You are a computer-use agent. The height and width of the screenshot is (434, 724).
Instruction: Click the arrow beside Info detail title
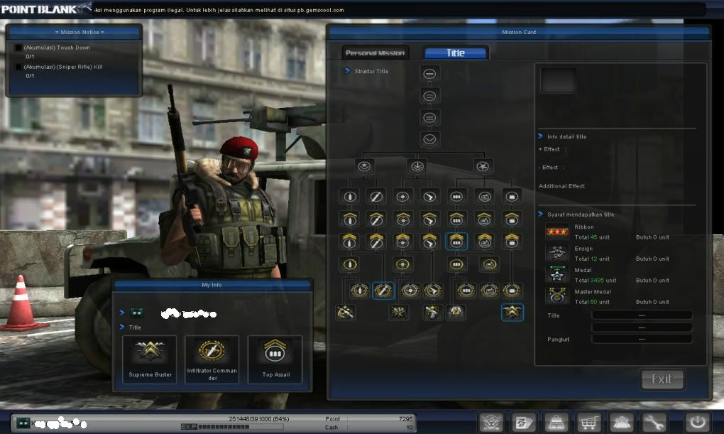click(x=541, y=136)
